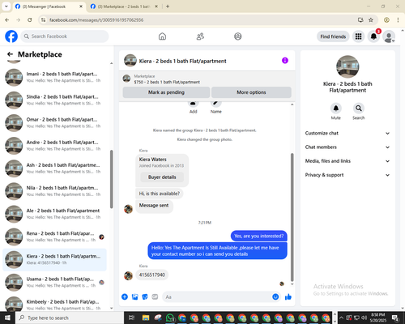Image resolution: width=405 pixels, height=324 pixels.
Task: Open a new browser tab
Action: pyautogui.click(x=168, y=6)
